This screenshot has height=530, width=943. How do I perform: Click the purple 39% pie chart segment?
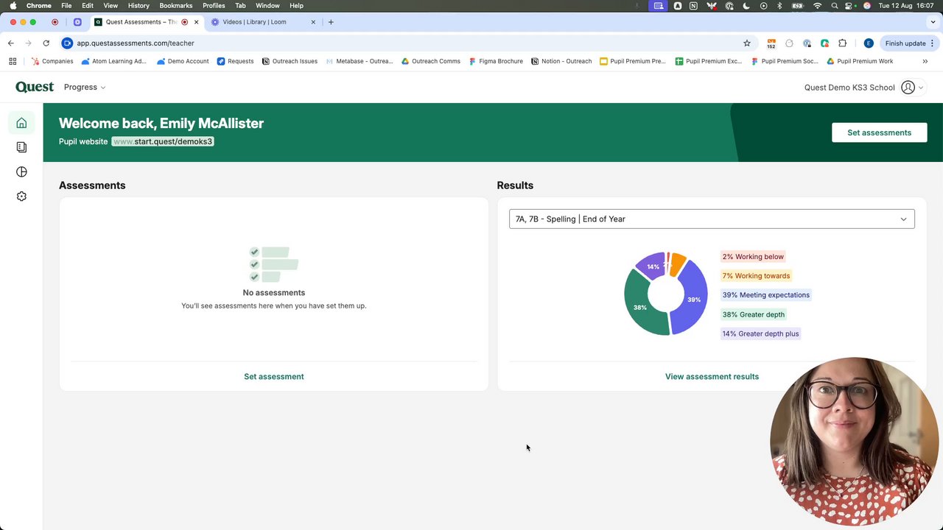click(693, 299)
